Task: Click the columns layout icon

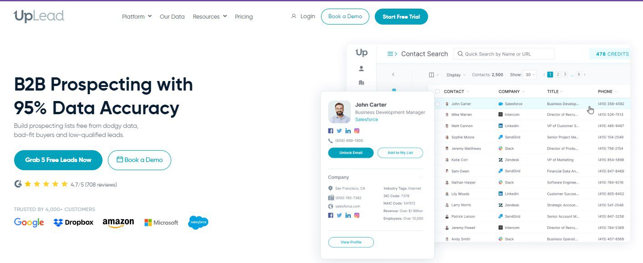Action: [432, 75]
